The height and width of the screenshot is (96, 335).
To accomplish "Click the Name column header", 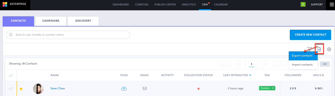I will (55, 75).
